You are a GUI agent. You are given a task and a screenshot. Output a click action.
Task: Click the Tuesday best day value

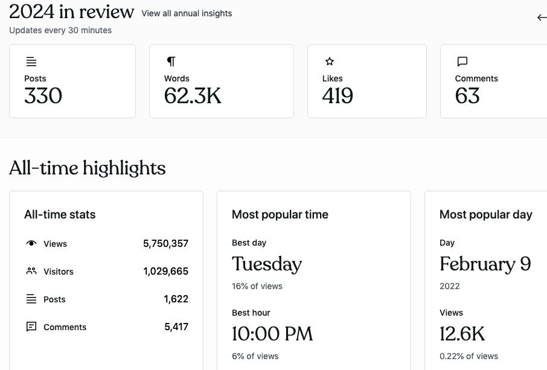point(267,264)
